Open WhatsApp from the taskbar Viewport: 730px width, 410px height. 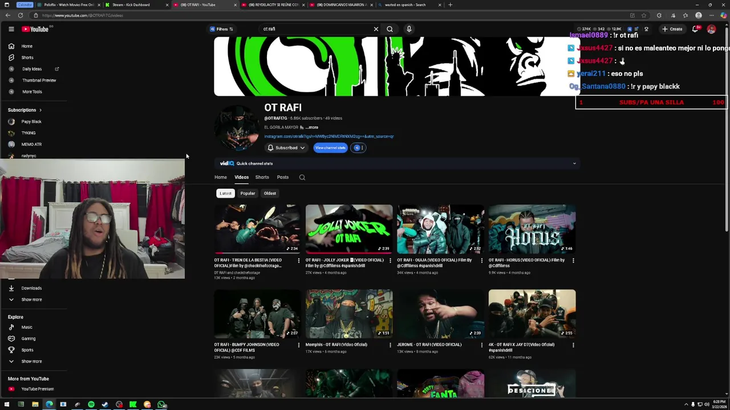(161, 405)
